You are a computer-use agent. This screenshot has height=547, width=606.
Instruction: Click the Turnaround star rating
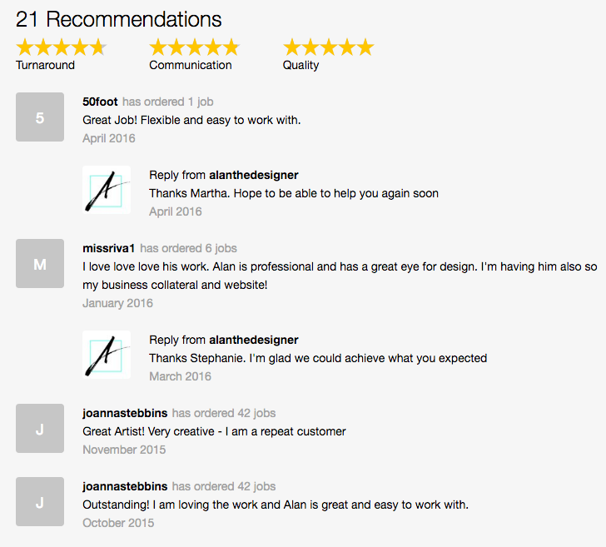click(61, 47)
